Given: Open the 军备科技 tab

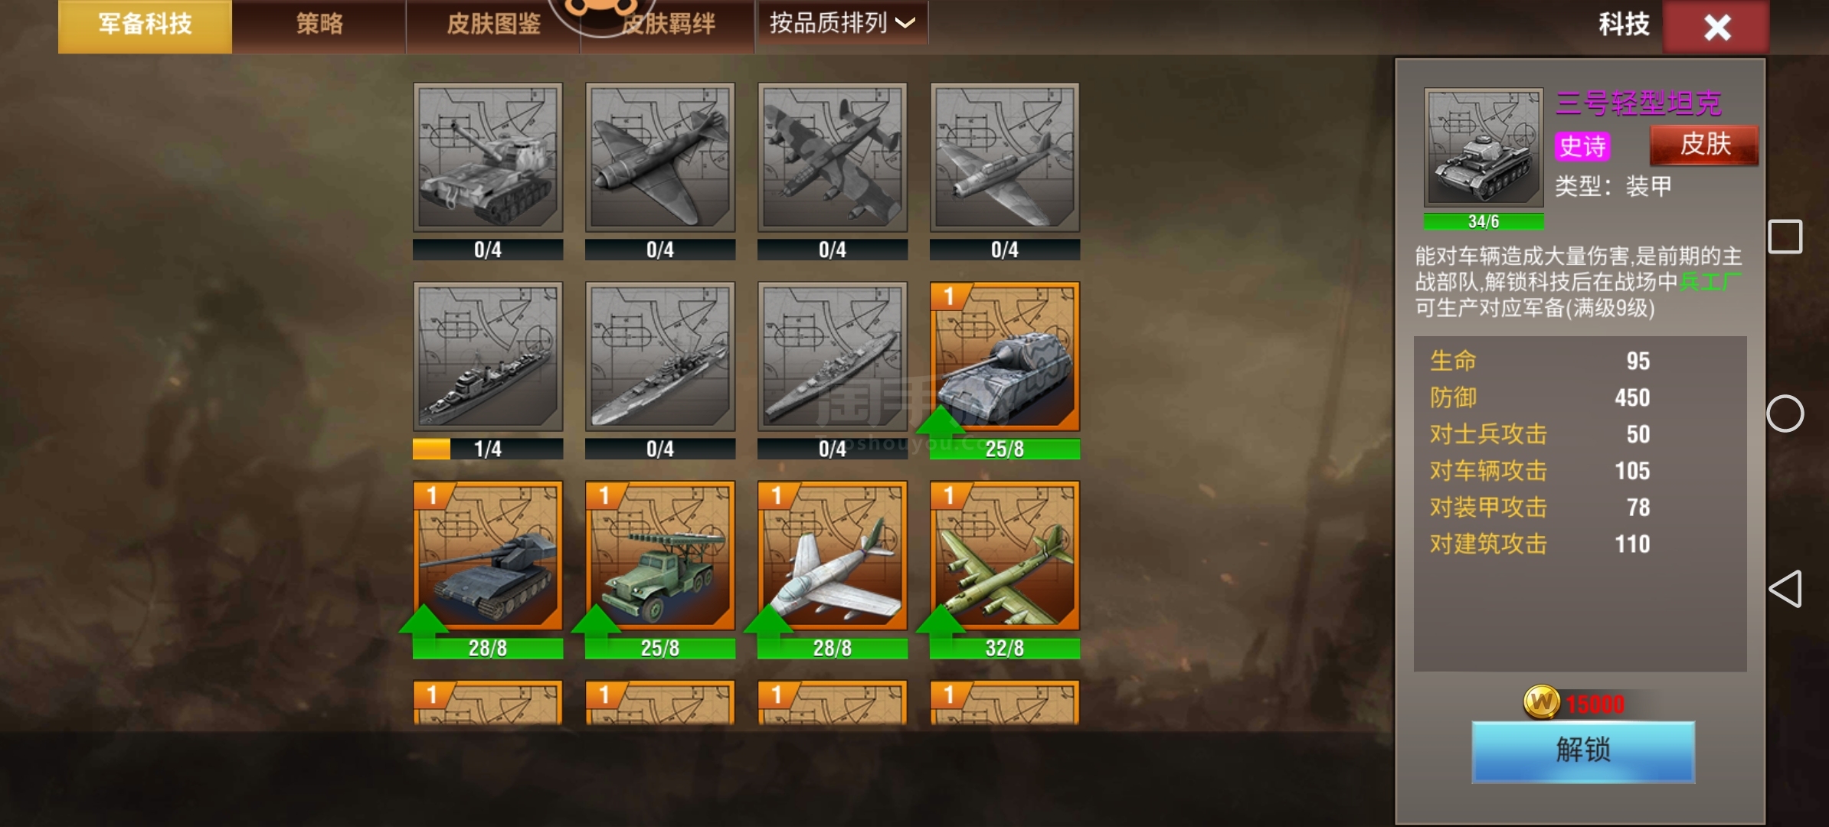Looking at the screenshot, I should pos(145,25).
